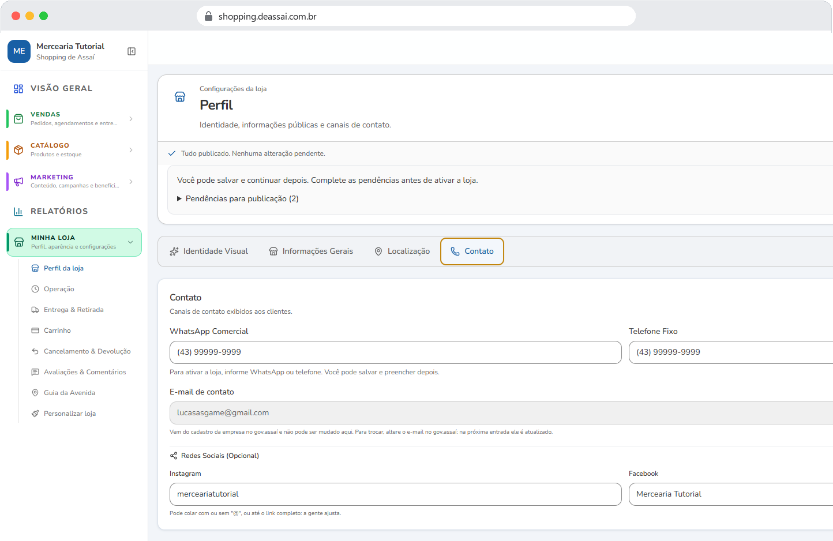The height and width of the screenshot is (541, 833).
Task: Click the WhatsApp Comercial input field
Action: (396, 352)
